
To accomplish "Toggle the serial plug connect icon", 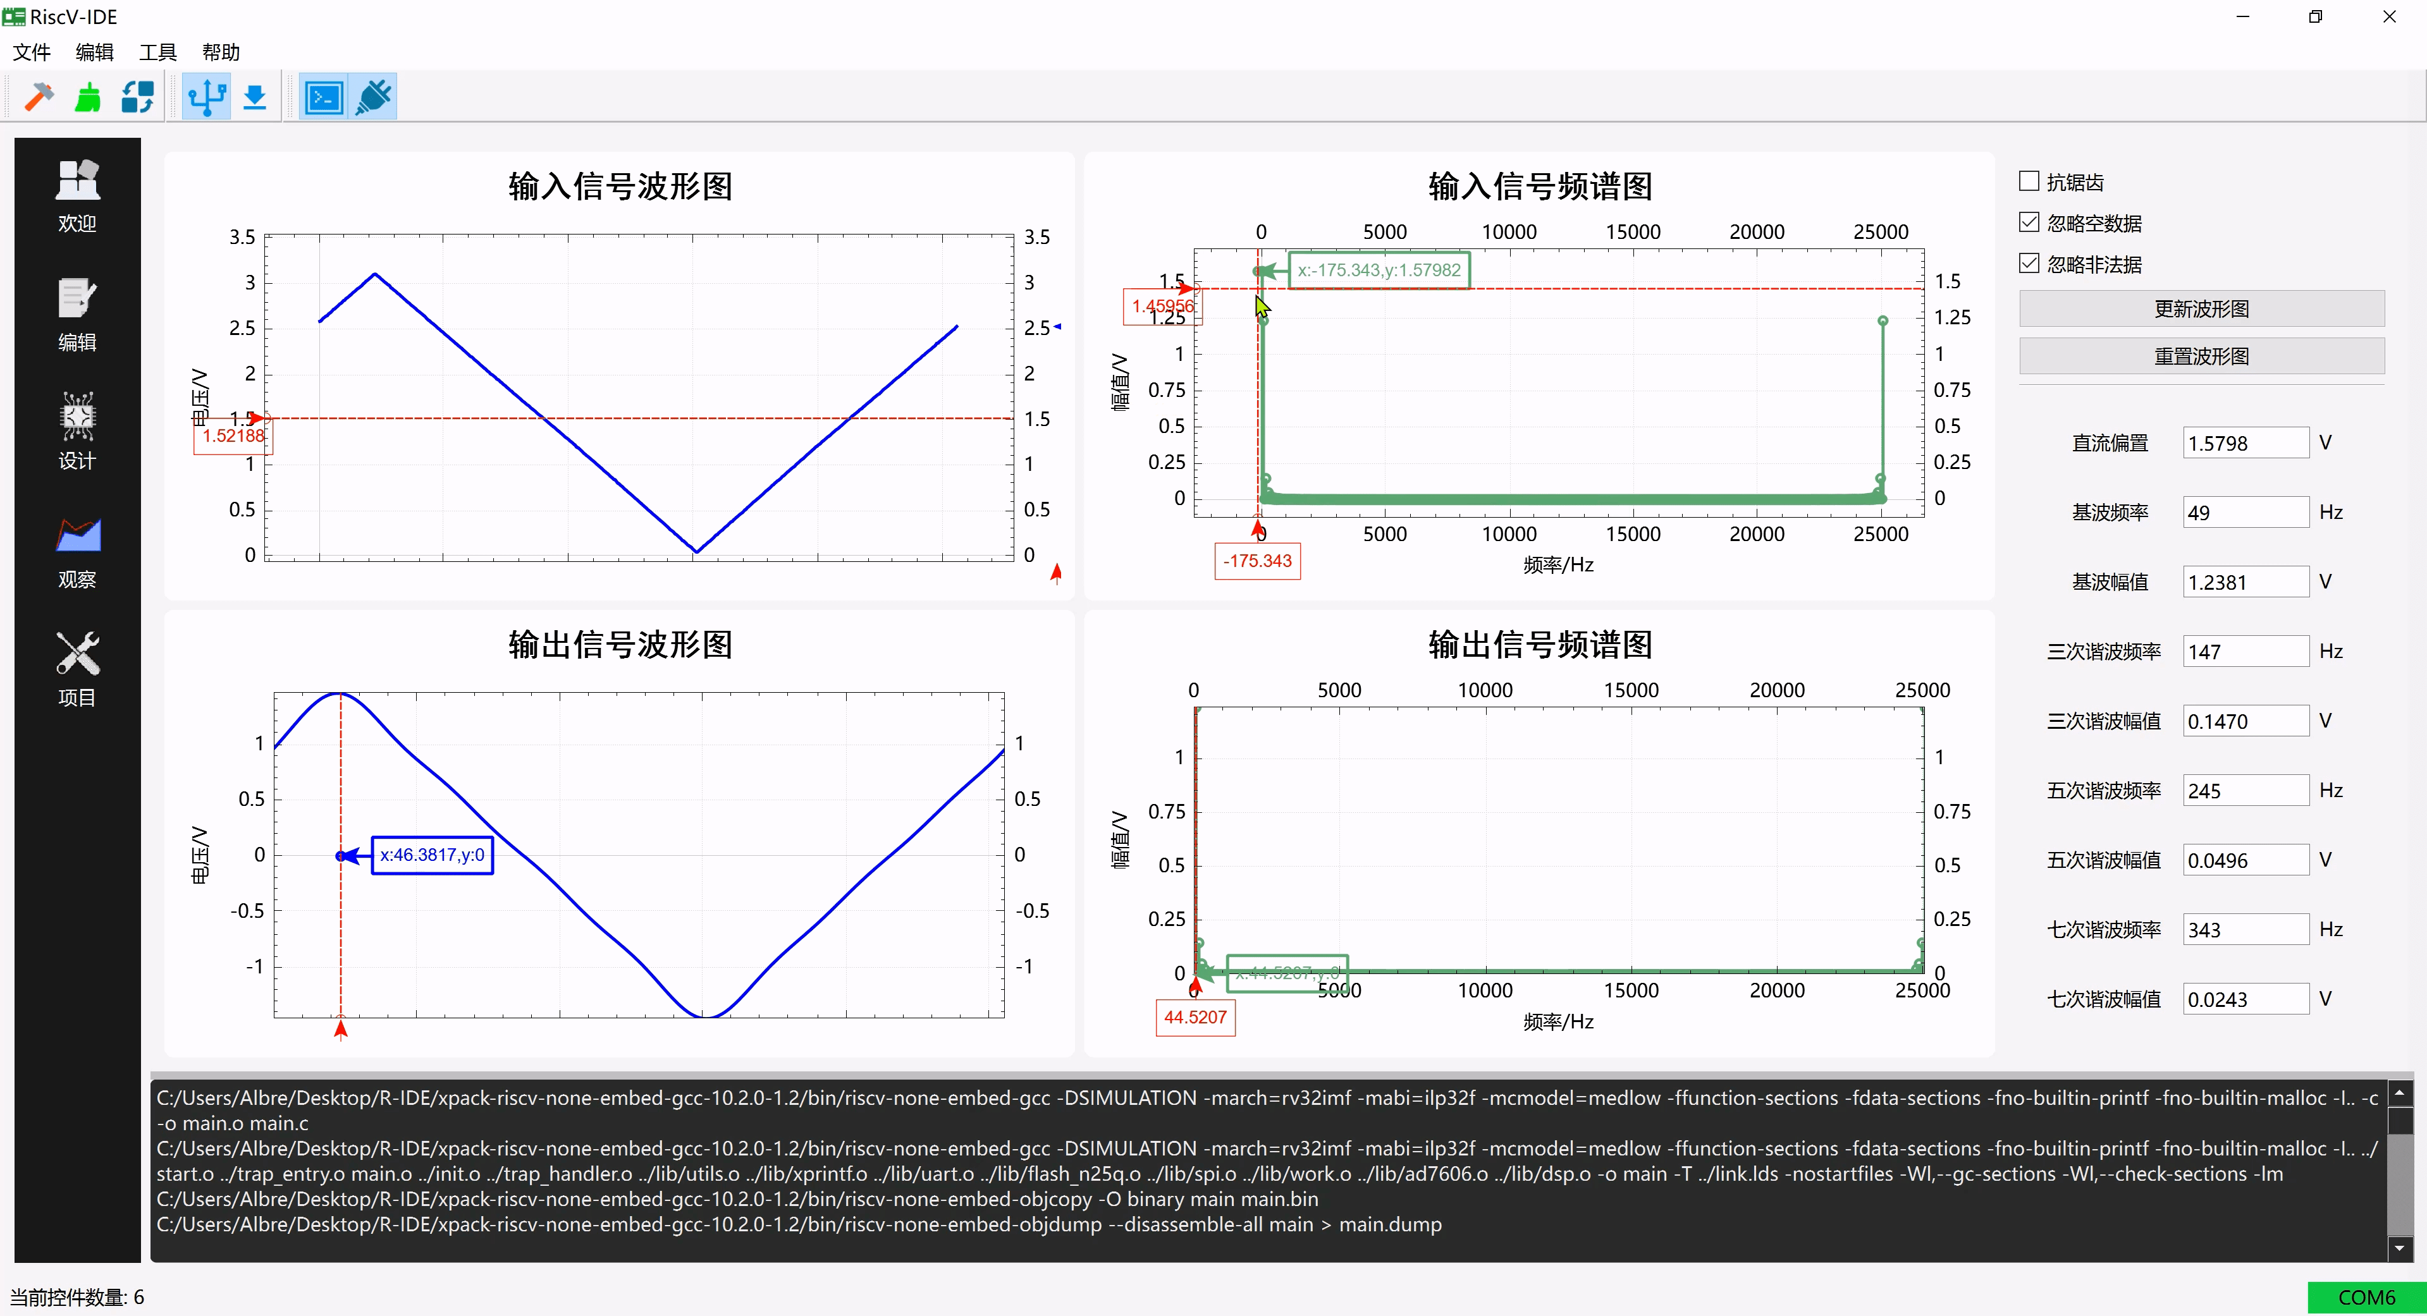I will [374, 97].
